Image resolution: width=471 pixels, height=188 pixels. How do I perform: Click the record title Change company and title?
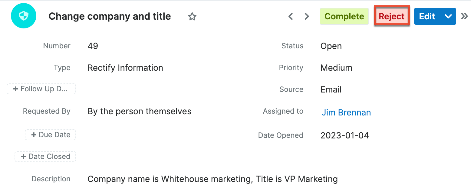point(110,16)
